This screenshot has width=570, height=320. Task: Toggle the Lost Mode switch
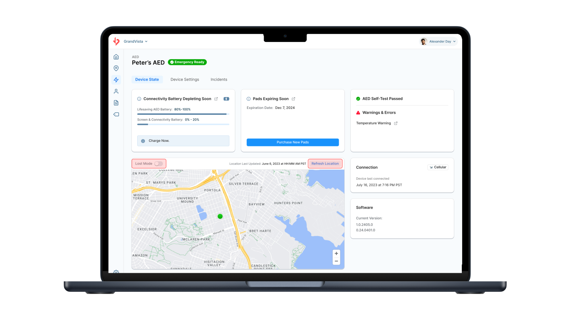tap(159, 164)
